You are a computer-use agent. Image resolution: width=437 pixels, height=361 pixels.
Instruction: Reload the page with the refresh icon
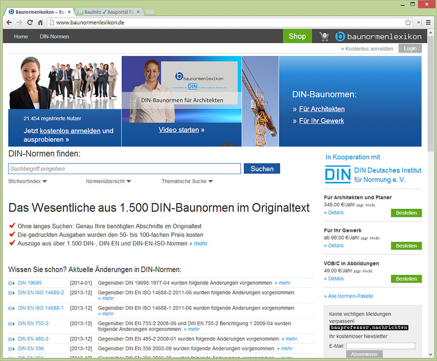(30, 22)
